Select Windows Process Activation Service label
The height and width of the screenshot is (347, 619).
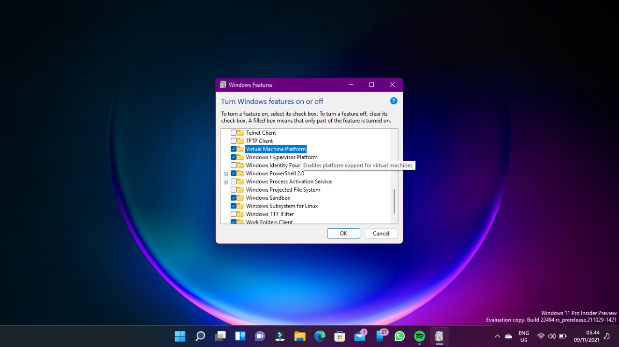pyautogui.click(x=289, y=181)
